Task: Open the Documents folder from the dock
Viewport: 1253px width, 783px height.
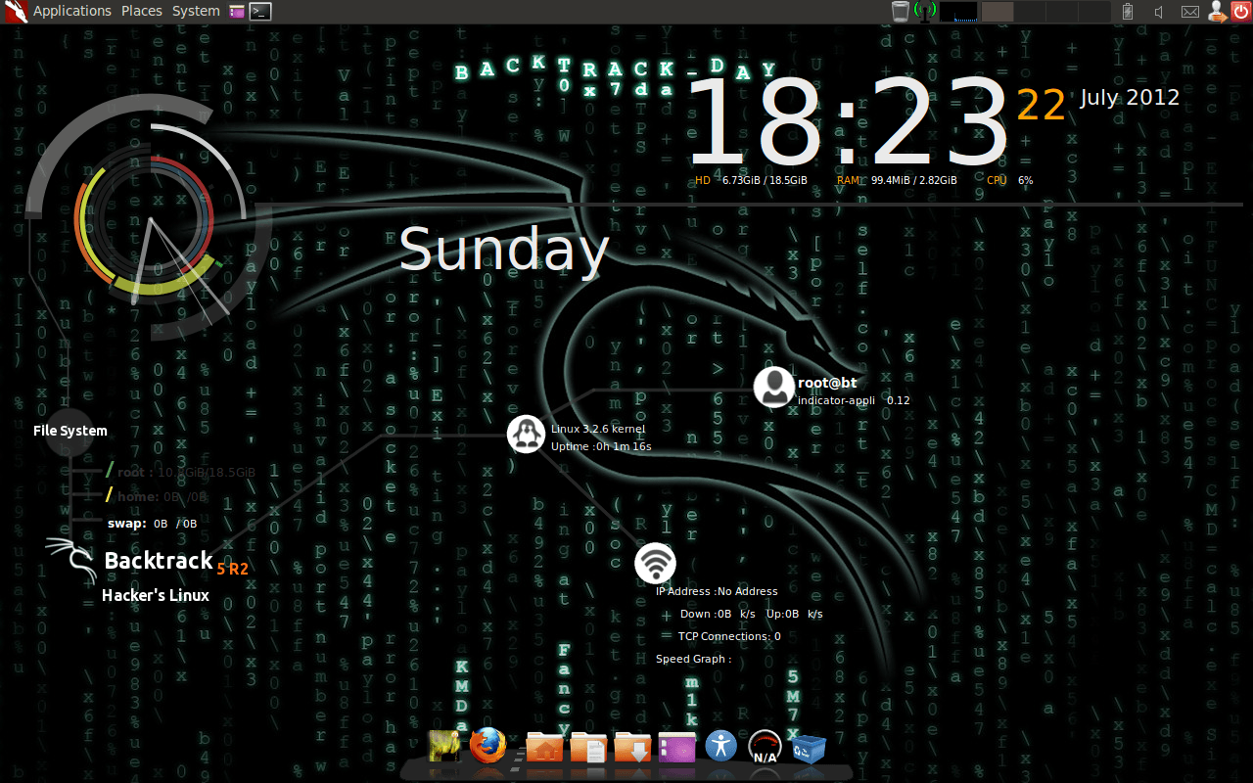Action: pos(588,749)
